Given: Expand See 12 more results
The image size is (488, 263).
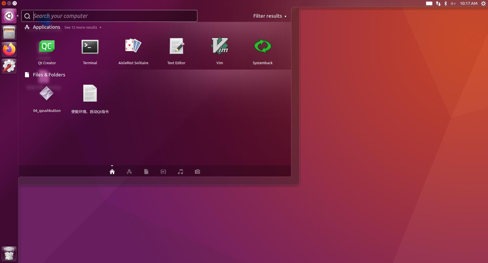Looking at the screenshot, I should point(83,28).
